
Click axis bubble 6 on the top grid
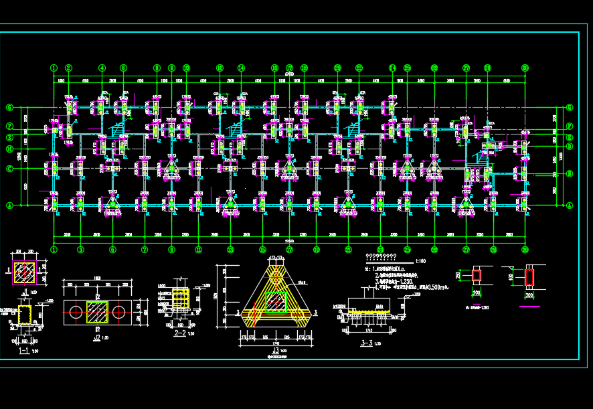click(123, 68)
